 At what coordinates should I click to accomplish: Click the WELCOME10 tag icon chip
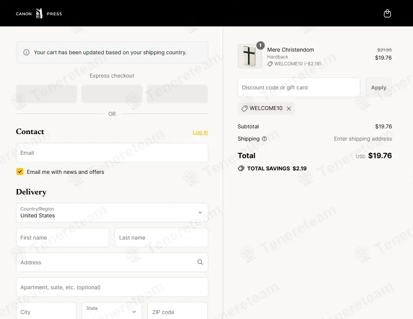pyautogui.click(x=245, y=108)
